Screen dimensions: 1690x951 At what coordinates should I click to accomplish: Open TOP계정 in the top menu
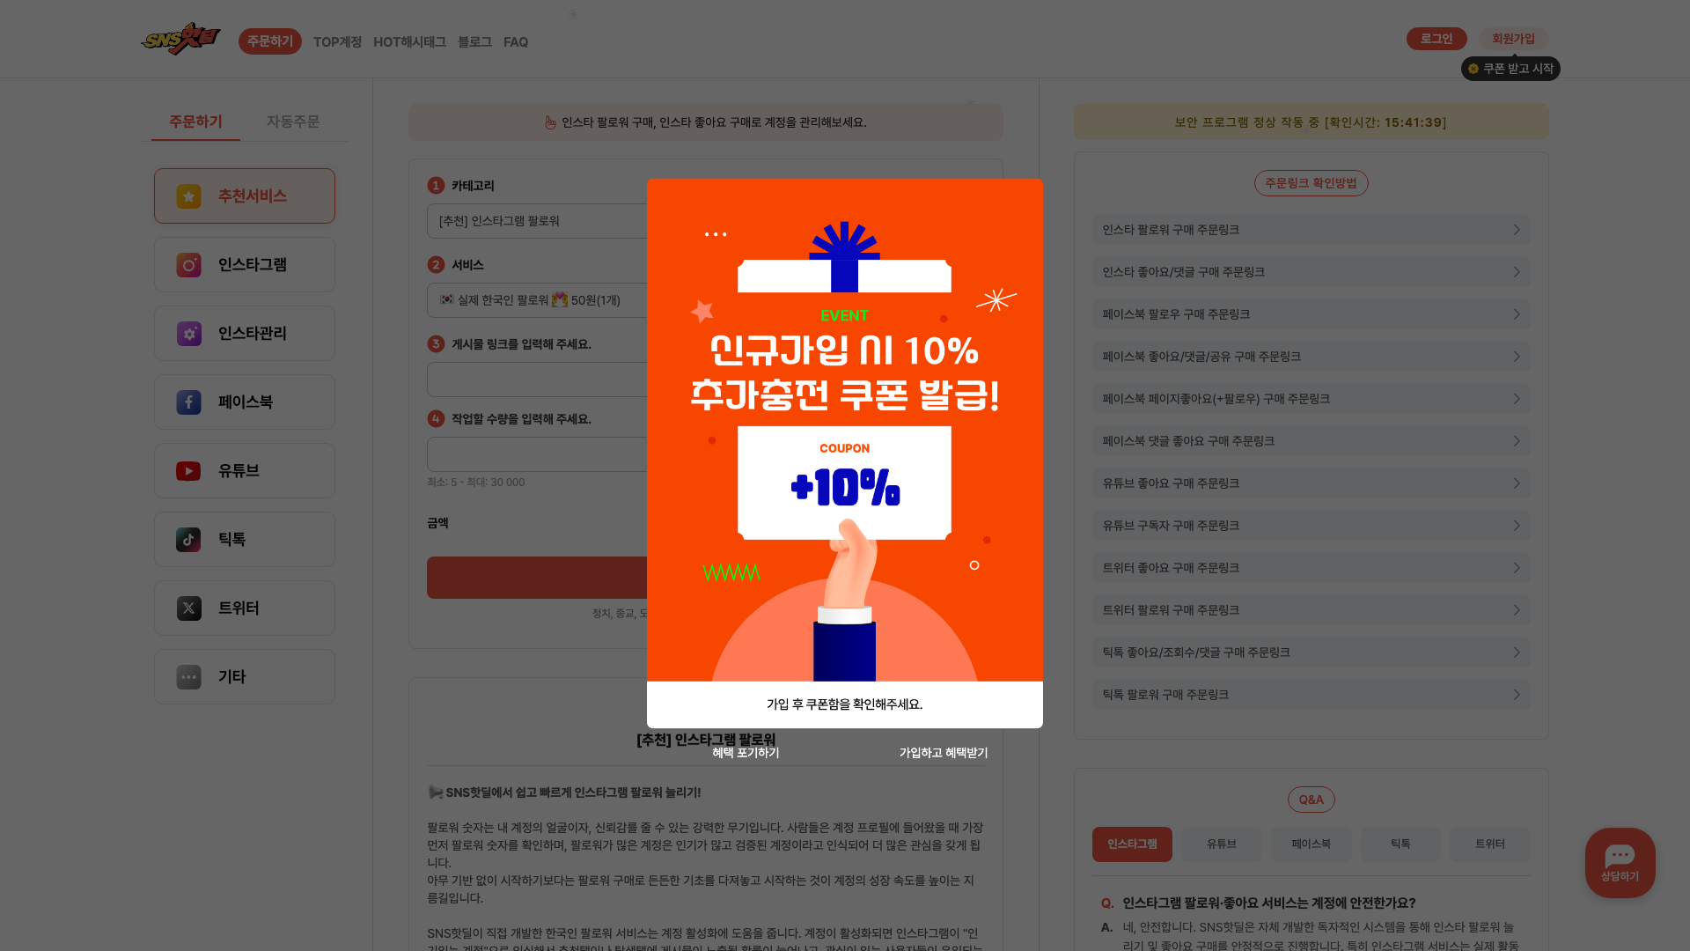pos(337,42)
